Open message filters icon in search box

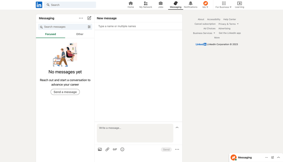point(89,27)
